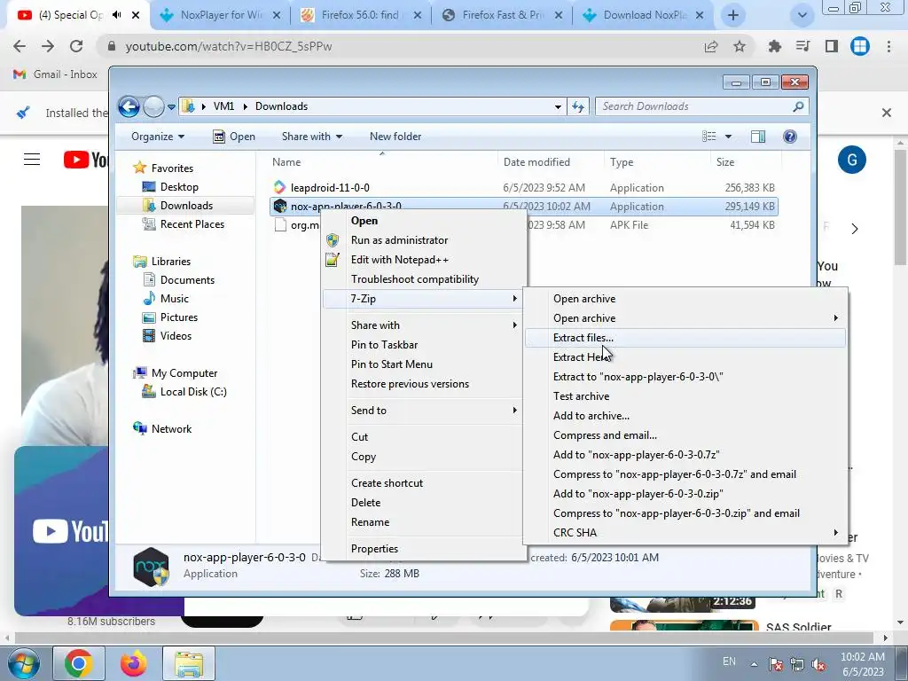This screenshot has height=681, width=908.
Task: Open a new Chrome tab
Action: (733, 15)
